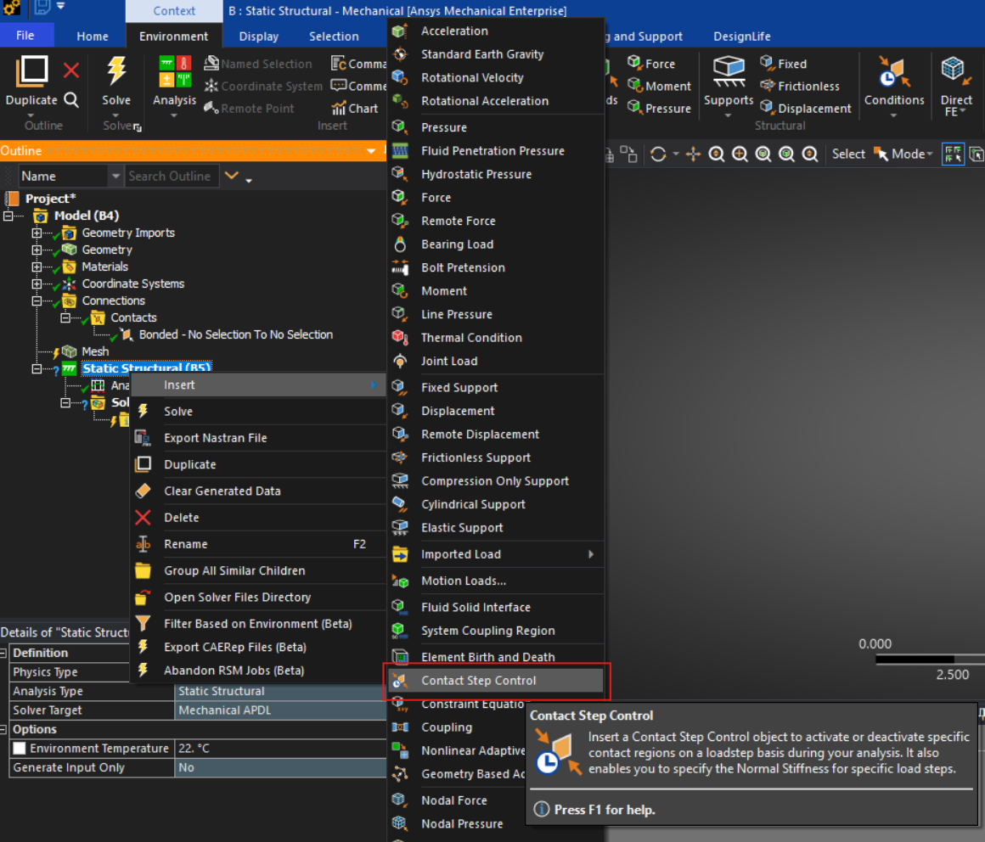The image size is (985, 842).
Task: Select the Mesh item in Outline tree
Action: (x=95, y=351)
